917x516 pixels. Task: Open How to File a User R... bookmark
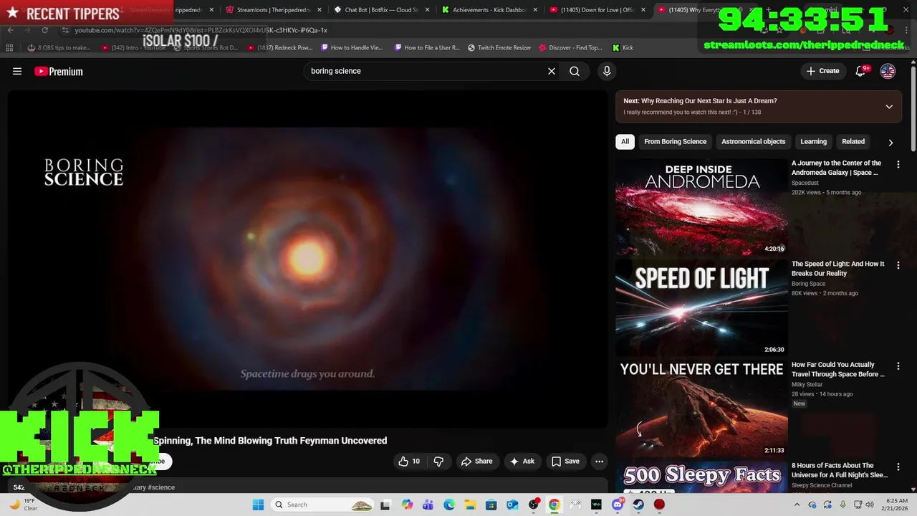point(426,47)
